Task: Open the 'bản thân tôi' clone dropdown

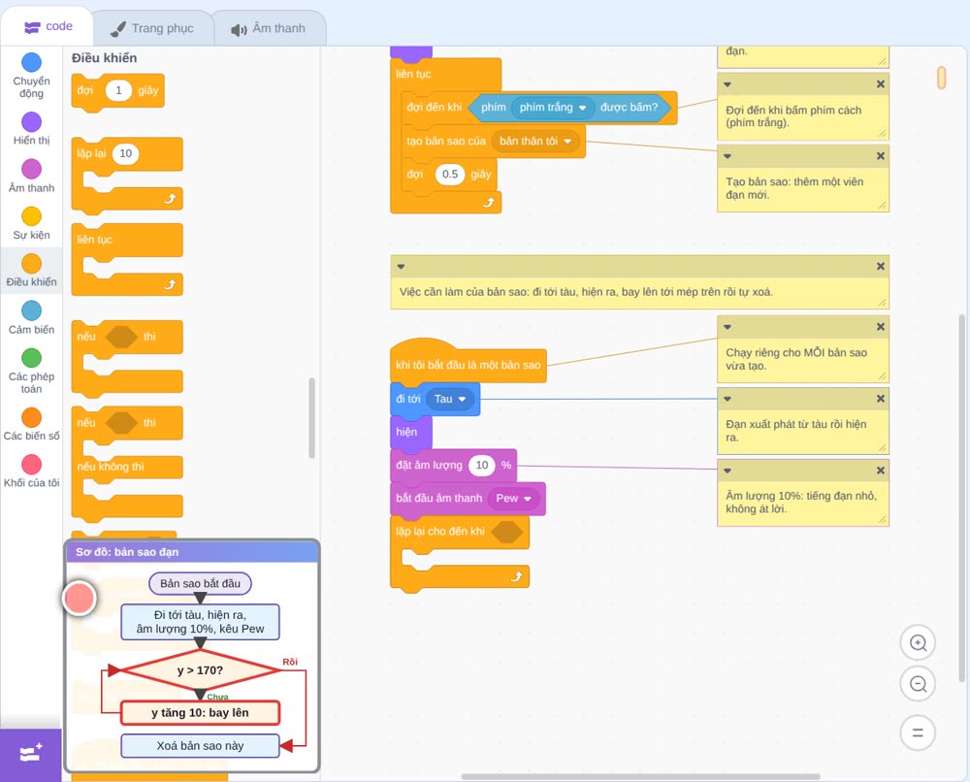Action: [x=535, y=141]
